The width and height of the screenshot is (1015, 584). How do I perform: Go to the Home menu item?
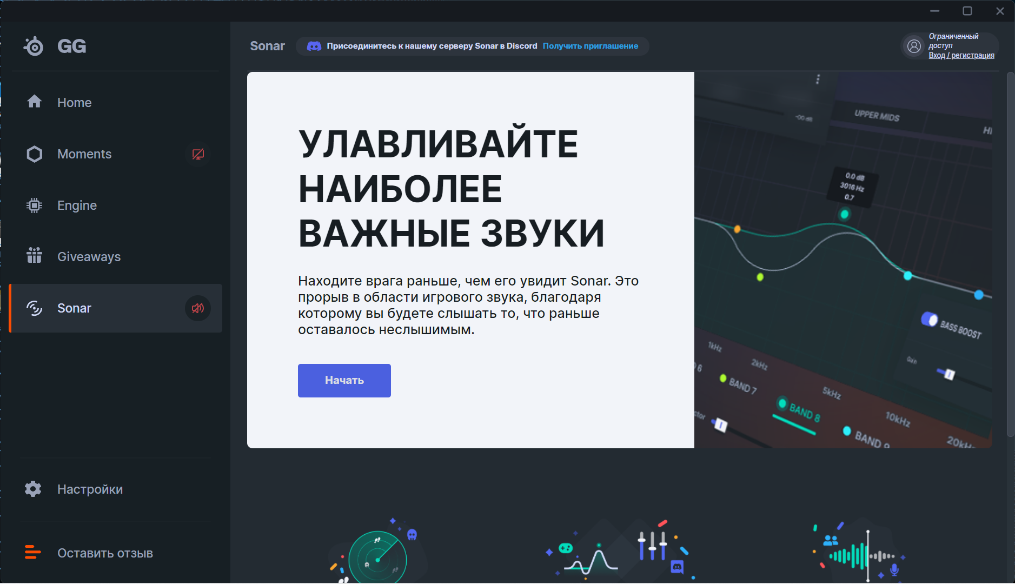pos(116,102)
